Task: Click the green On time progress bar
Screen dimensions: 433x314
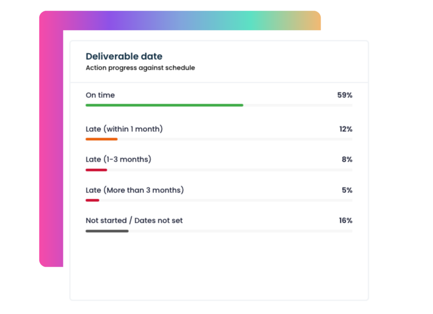Action: 164,105
